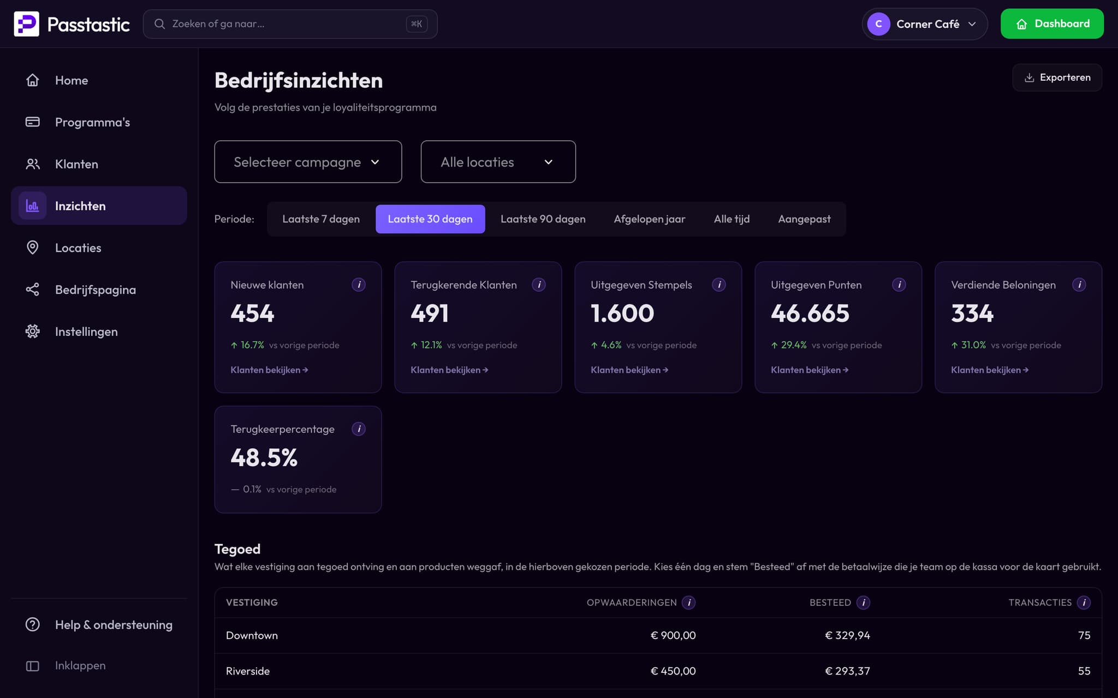Click Klanten bekijken under Uitgegeven Punten
Screen dimensions: 1118x698
coord(810,370)
